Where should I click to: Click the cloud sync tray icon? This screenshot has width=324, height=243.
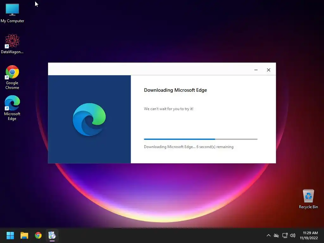coord(276,235)
